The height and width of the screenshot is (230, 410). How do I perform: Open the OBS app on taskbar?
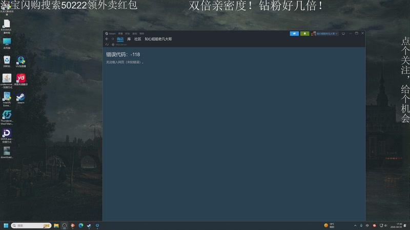tap(65, 225)
